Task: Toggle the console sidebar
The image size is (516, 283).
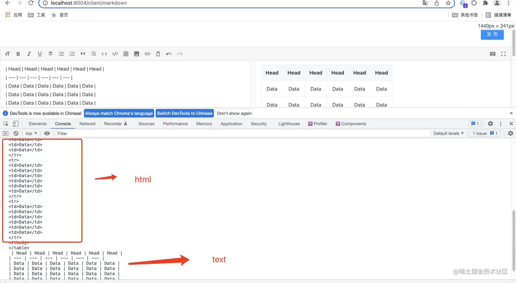Action: (x=5, y=133)
